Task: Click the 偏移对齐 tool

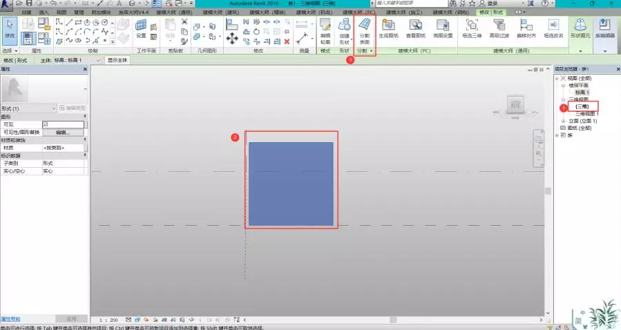Action: point(526,29)
